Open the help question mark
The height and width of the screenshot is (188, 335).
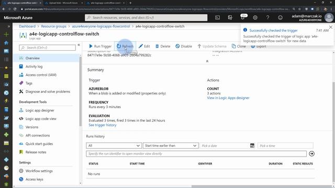[267, 18]
